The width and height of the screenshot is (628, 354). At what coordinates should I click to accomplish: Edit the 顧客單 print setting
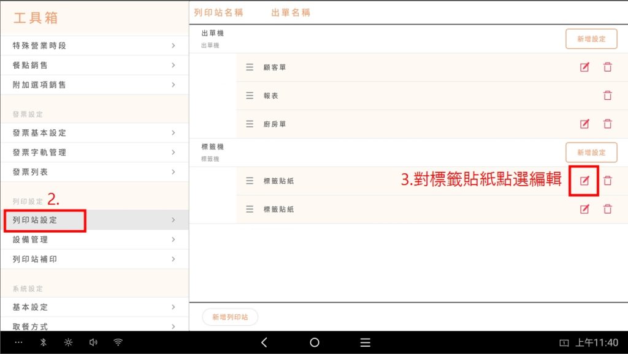[x=584, y=67]
